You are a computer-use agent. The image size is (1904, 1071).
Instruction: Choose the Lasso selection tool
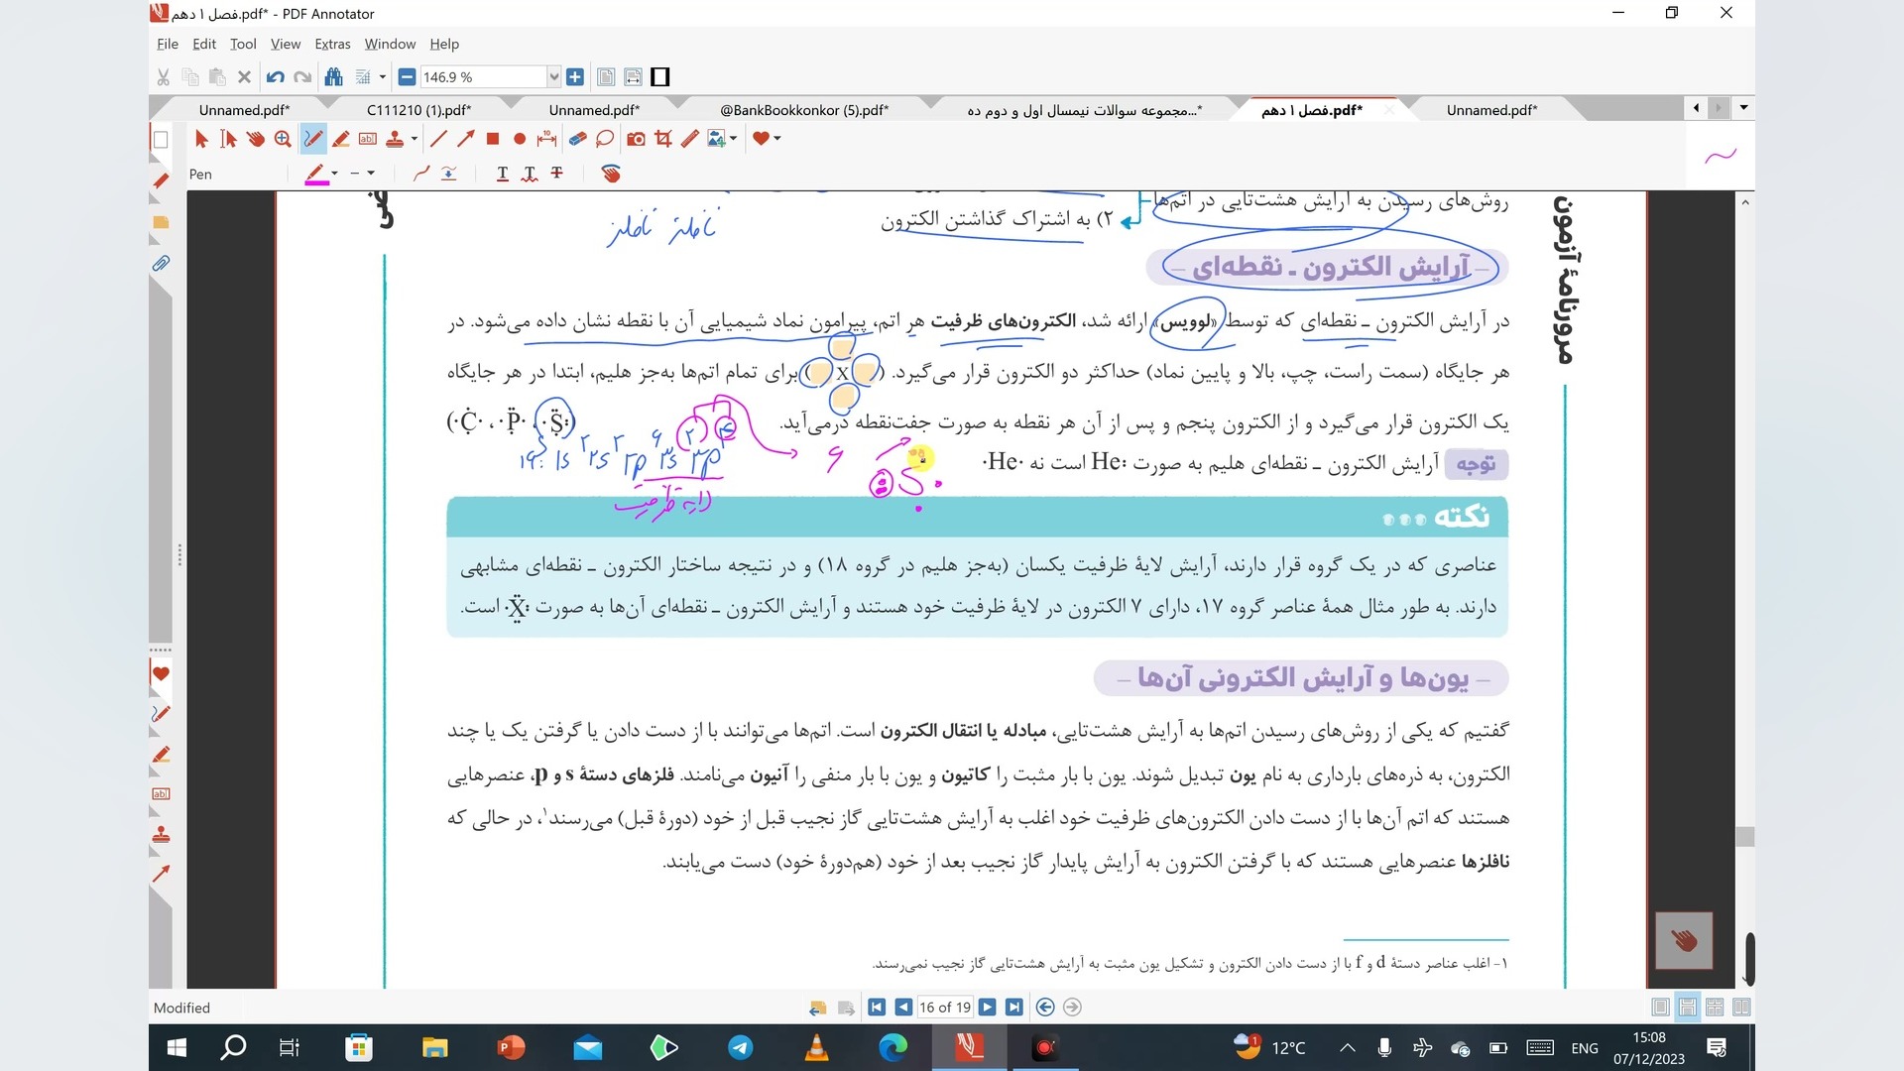[x=605, y=139]
